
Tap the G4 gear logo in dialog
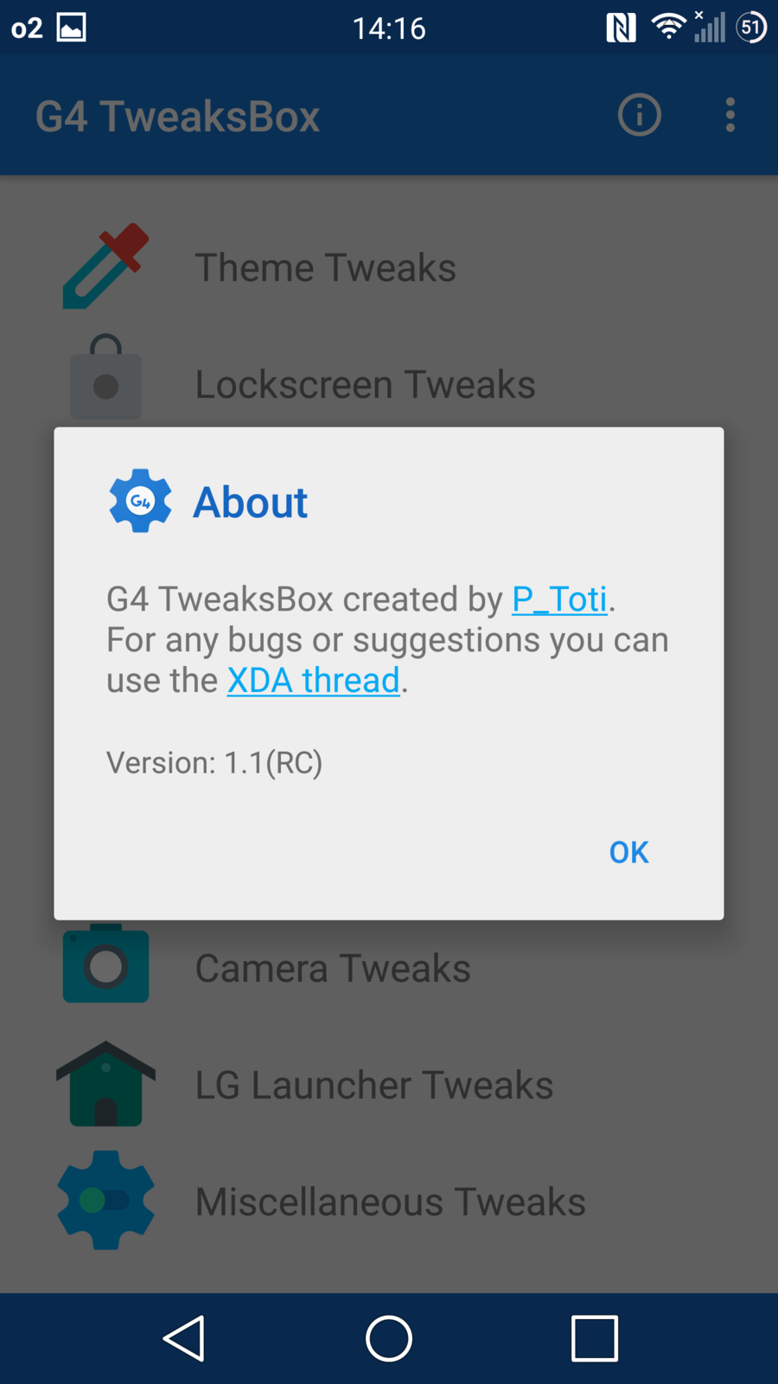pos(140,501)
